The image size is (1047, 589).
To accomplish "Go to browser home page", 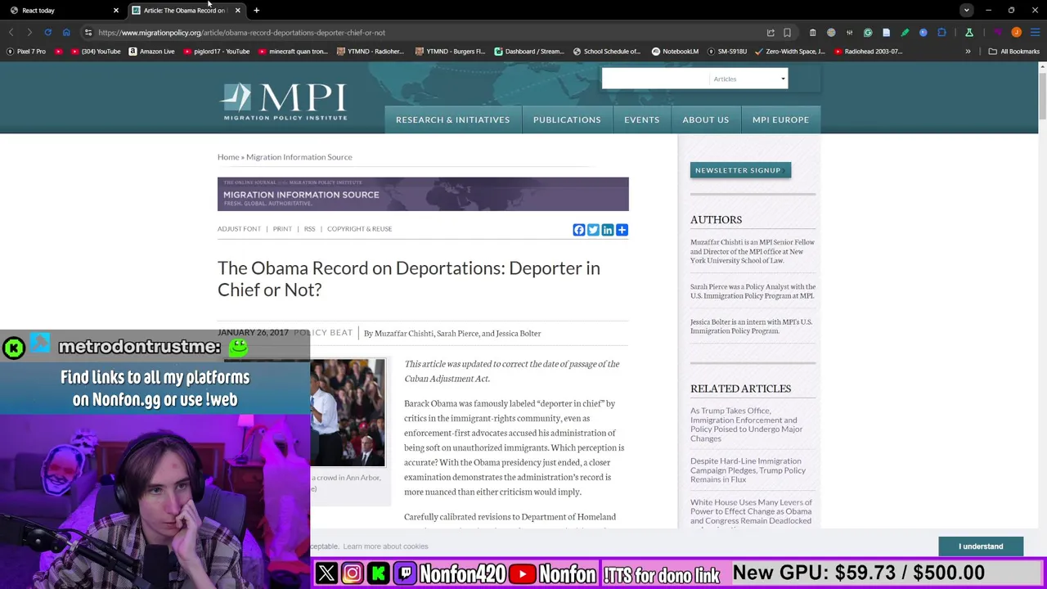I will [66, 33].
